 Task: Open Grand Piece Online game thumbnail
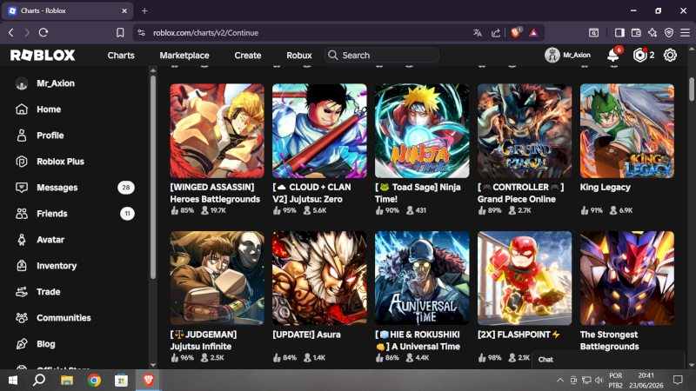(525, 131)
